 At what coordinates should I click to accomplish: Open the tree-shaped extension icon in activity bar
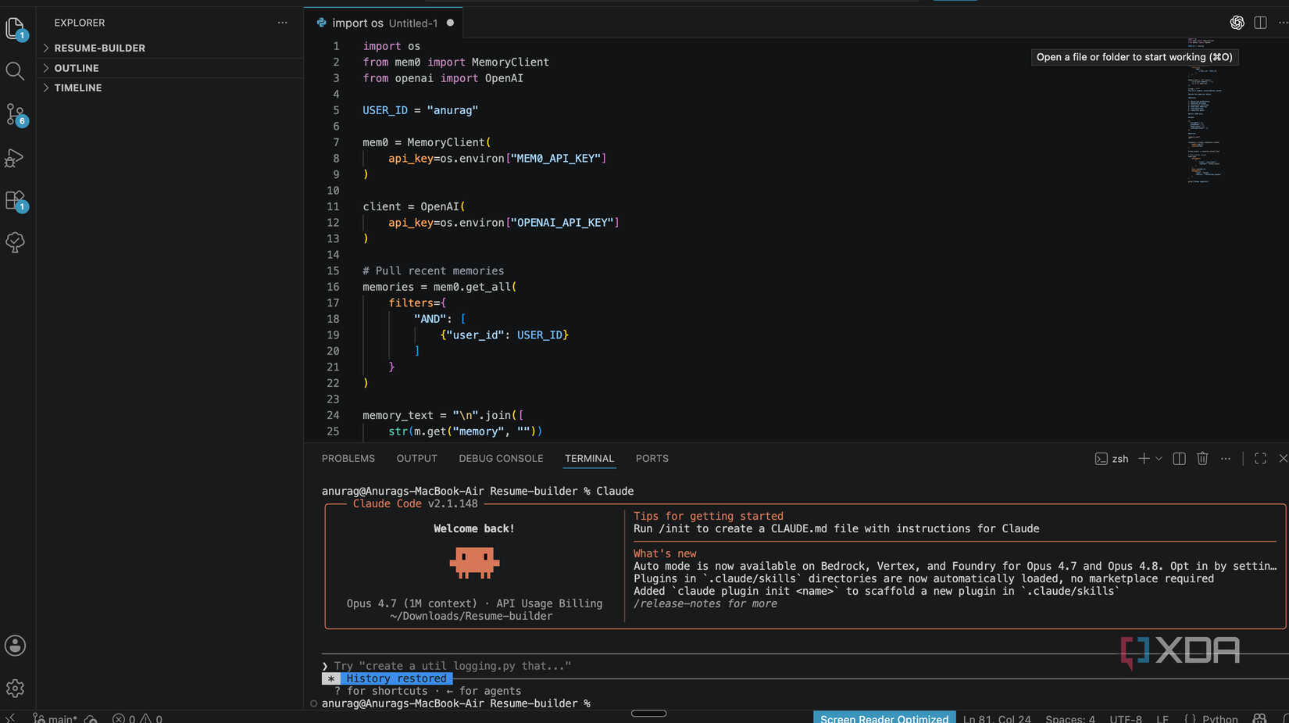(x=15, y=242)
